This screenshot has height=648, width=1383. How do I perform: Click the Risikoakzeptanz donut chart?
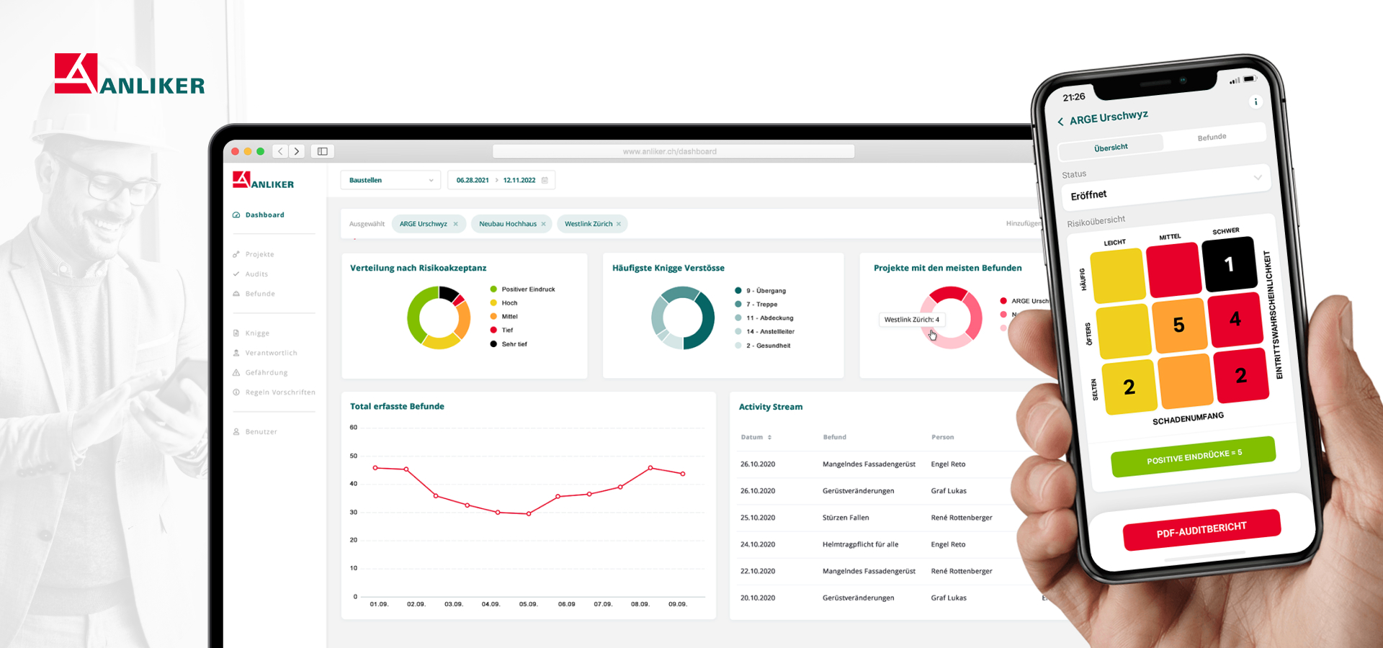click(439, 318)
